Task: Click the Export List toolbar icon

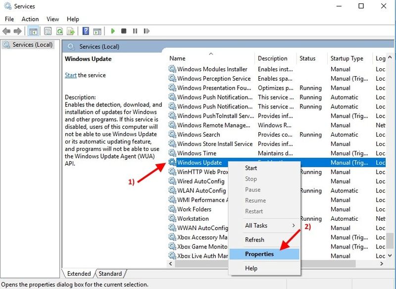Action: 71,31
